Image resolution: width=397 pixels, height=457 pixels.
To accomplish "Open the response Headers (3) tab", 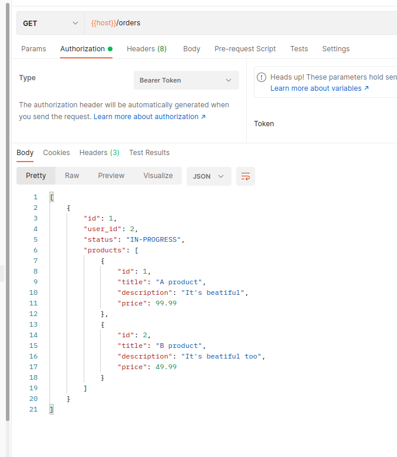I will (x=99, y=153).
